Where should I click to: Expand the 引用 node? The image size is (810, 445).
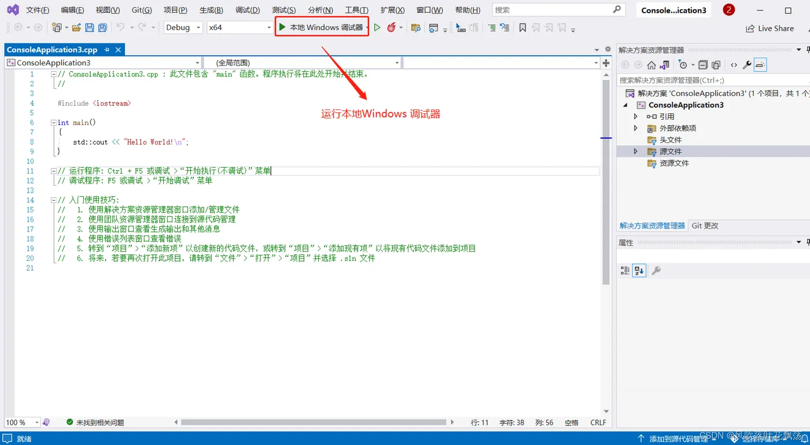pyautogui.click(x=635, y=116)
